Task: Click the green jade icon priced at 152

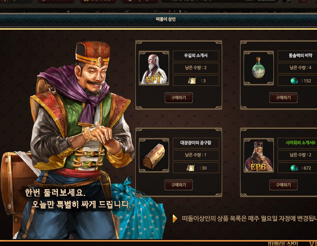Action: [x=294, y=81]
